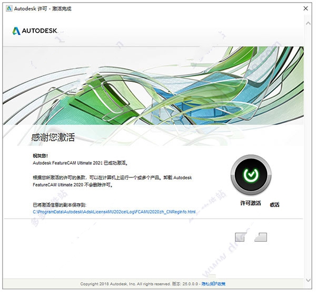Click the window title Autodesk 许可 - 激活完成

click(43, 8)
